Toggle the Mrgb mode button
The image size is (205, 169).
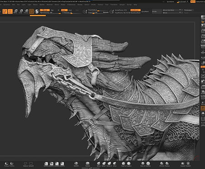(x=46, y=10)
